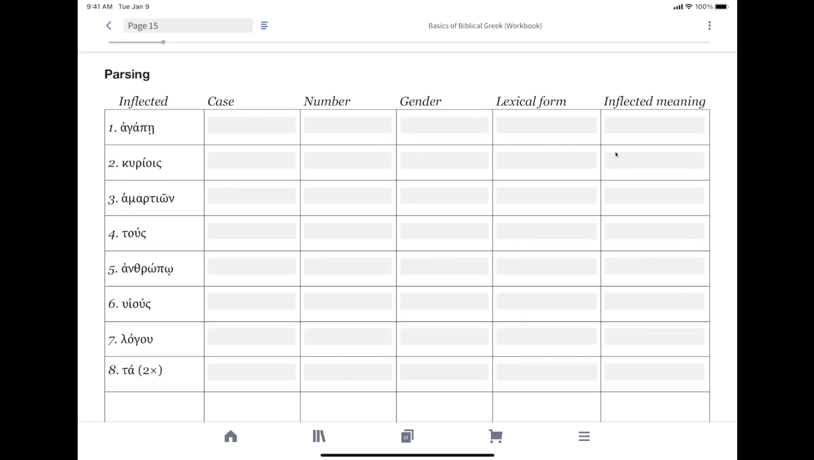Click the Number field for λόγου
The image size is (814, 460).
click(348, 337)
